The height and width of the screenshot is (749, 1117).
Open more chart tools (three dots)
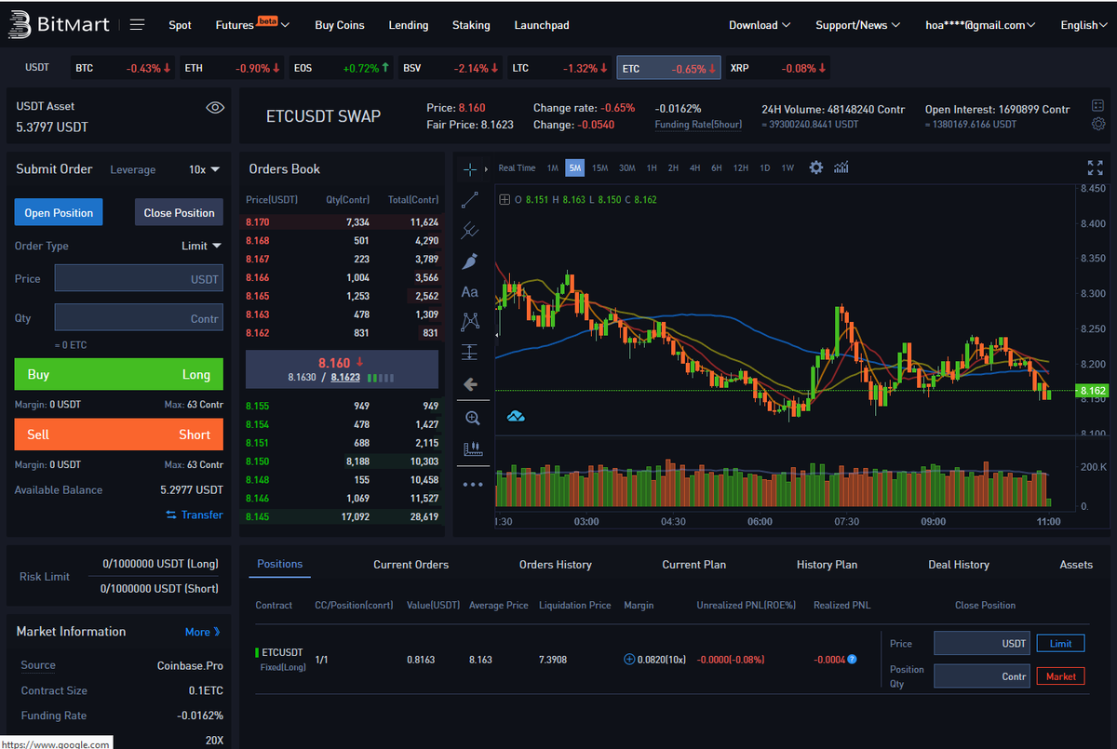tap(473, 484)
